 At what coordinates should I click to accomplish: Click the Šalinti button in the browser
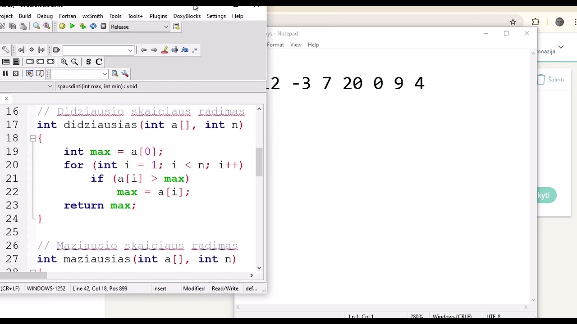click(551, 80)
